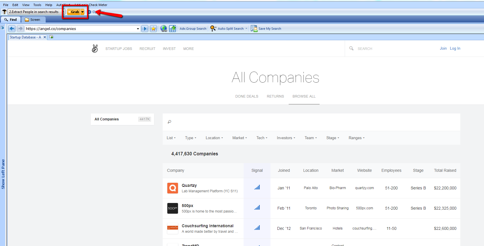Click the Go (play) navigation button
The height and width of the screenshot is (246, 484).
[145, 29]
